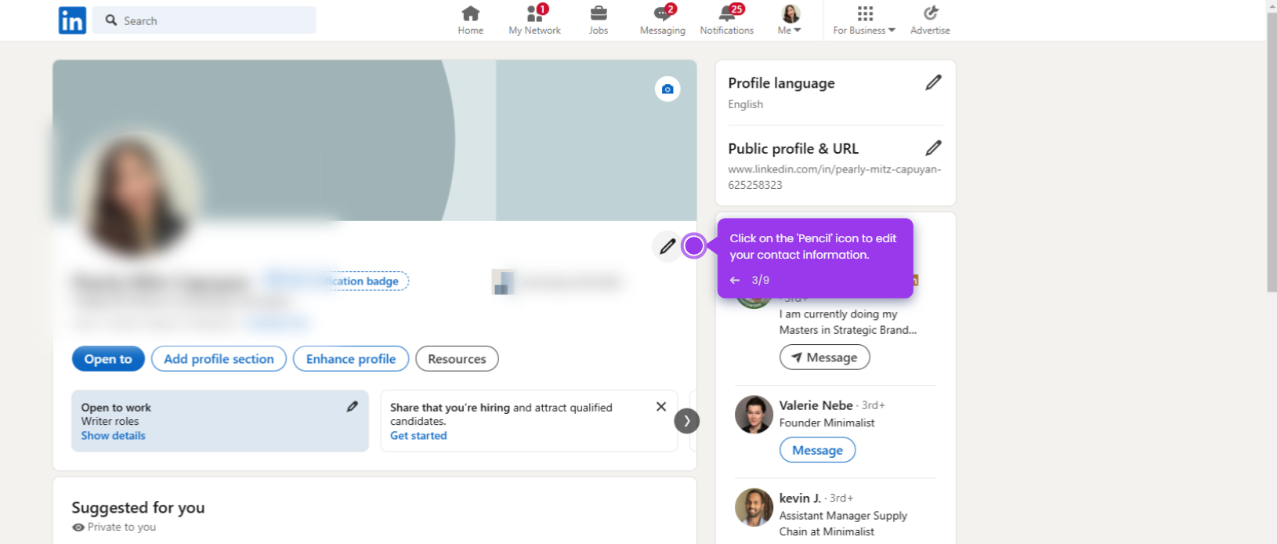The width and height of the screenshot is (1277, 544).
Task: Click the intro edit pencil icon
Action: pos(667,247)
